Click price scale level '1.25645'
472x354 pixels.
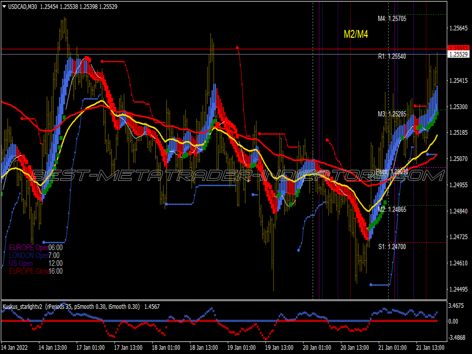(x=459, y=28)
